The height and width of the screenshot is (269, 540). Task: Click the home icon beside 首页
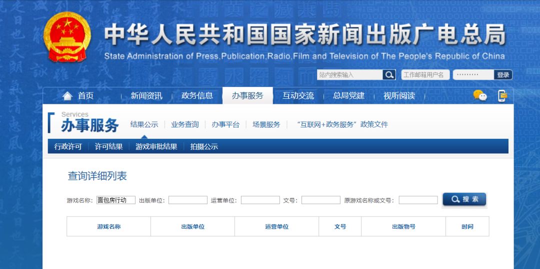(67, 96)
